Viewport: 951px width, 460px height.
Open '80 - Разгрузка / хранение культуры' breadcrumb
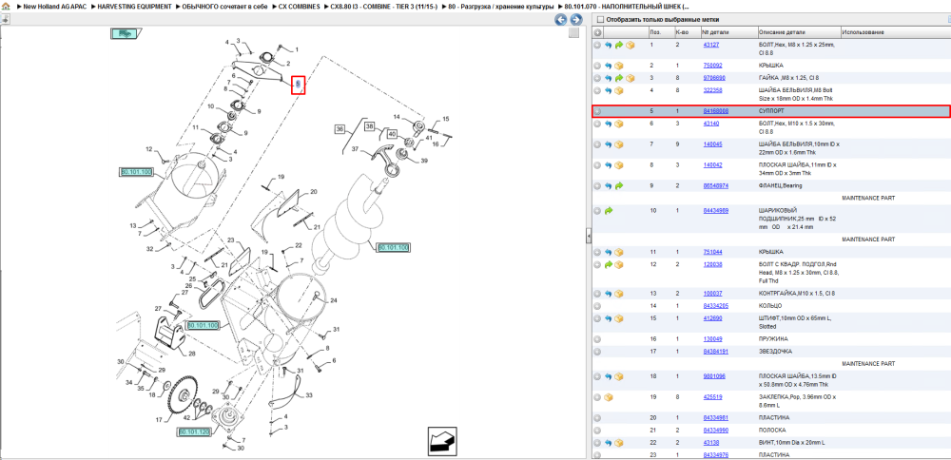point(501,6)
